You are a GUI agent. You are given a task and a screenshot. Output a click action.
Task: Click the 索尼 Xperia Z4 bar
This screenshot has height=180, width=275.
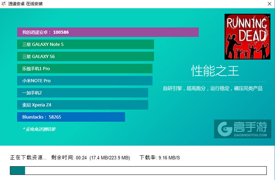coord(82,105)
